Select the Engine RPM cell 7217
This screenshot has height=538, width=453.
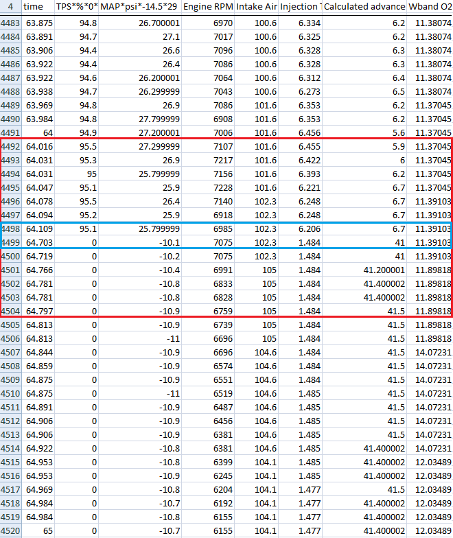click(x=208, y=161)
